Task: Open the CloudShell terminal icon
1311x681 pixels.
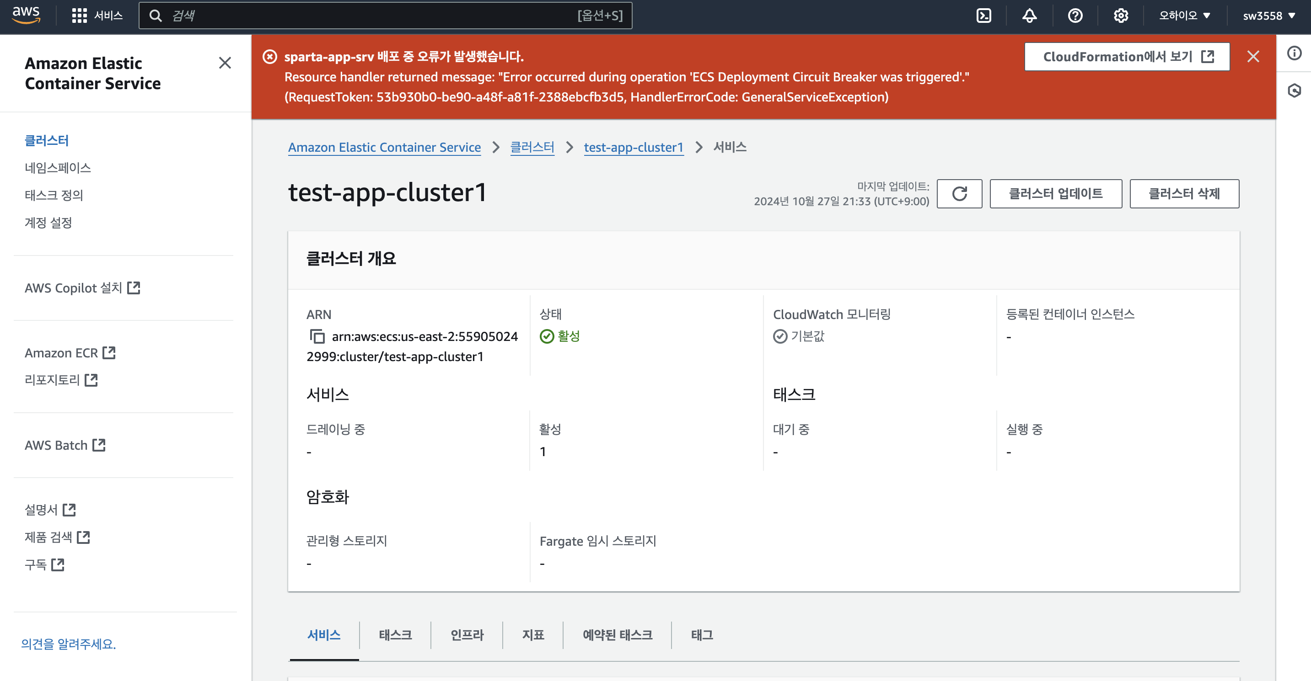Action: point(984,16)
